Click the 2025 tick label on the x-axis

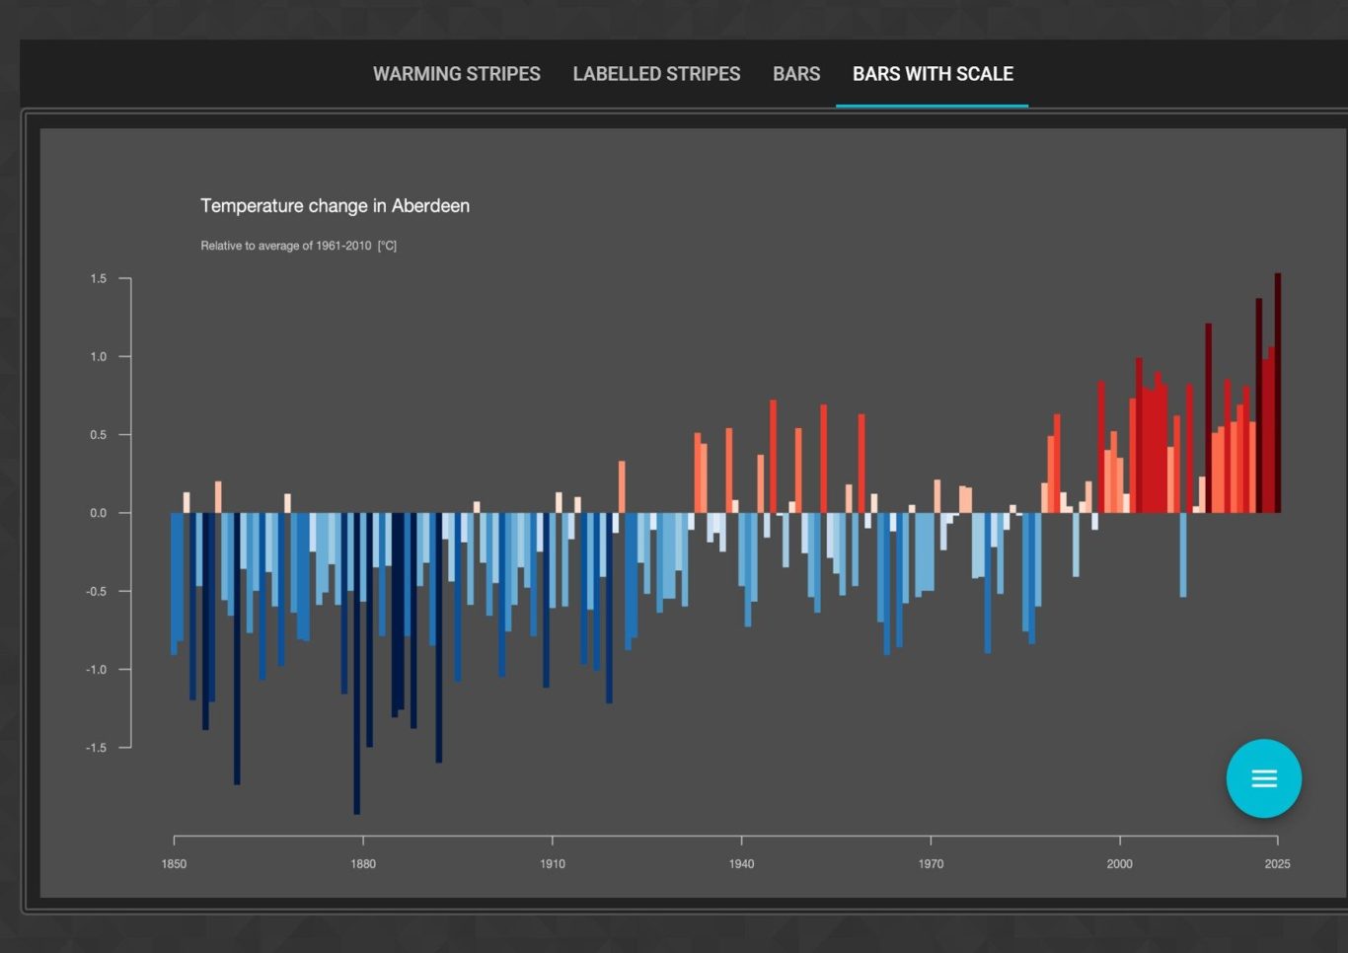pyautogui.click(x=1277, y=864)
